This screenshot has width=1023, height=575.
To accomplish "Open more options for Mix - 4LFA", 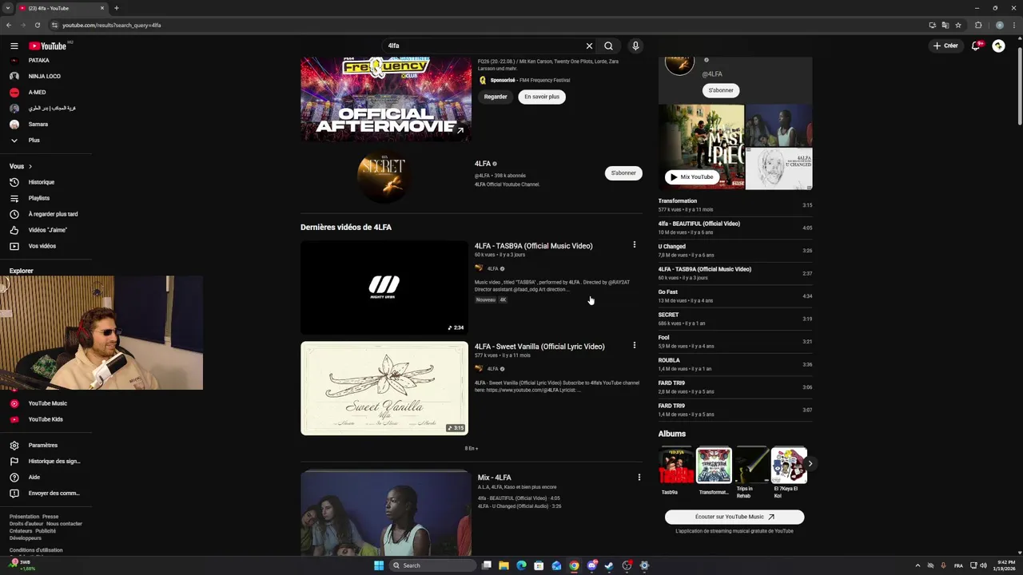I will 639,477.
